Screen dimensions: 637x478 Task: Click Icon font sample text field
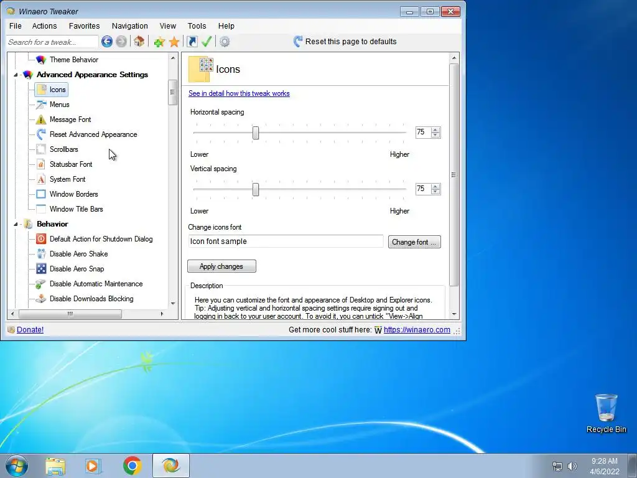(x=286, y=241)
